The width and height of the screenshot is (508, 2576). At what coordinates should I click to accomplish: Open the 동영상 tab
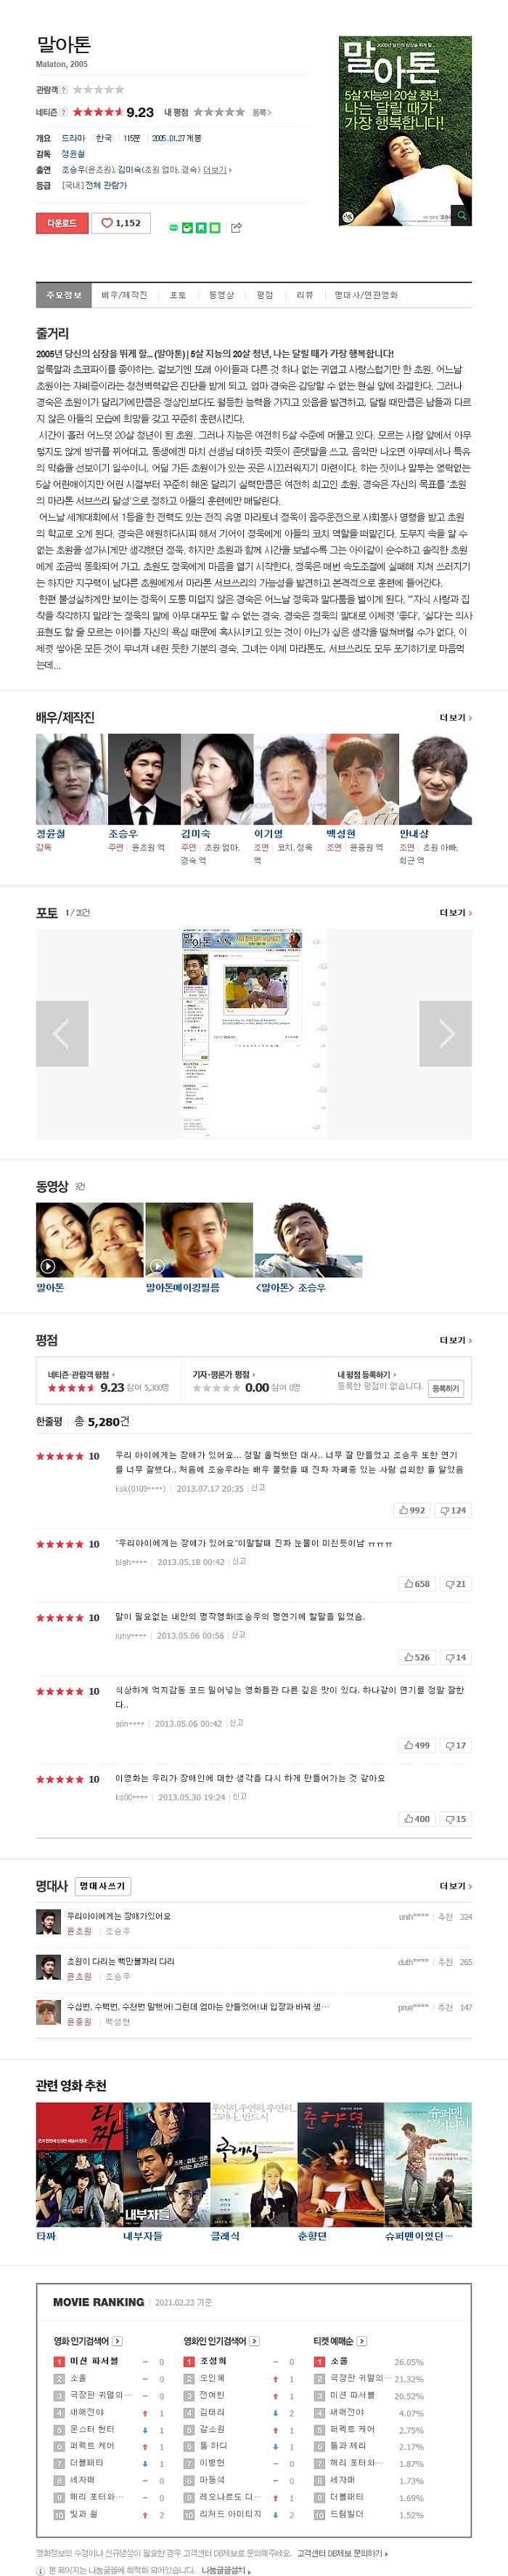pos(221,295)
